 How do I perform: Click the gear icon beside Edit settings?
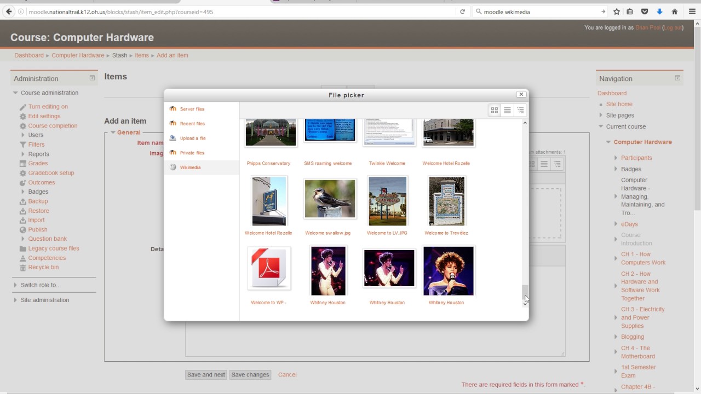22,116
